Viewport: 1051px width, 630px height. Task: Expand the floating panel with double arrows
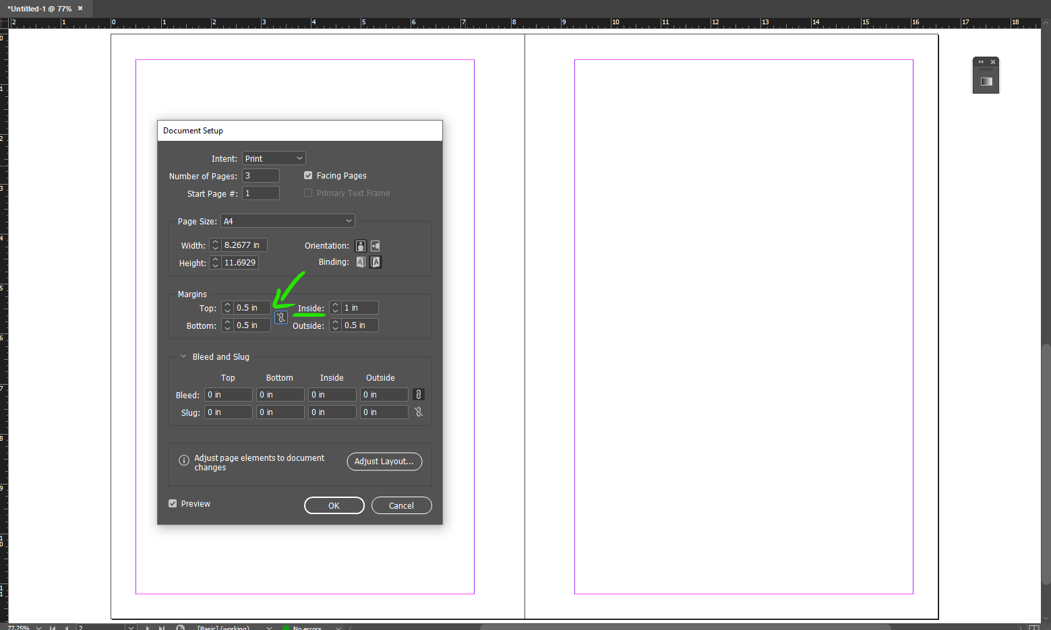(x=981, y=62)
